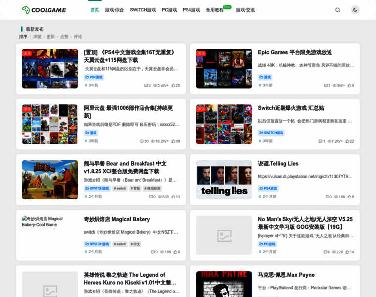Open the PC游戏 nav item
Screen dimensions: 376x297
[169, 10]
